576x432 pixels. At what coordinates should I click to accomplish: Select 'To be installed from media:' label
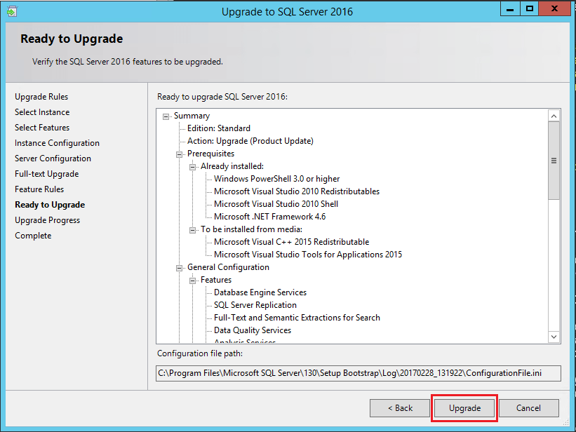pyautogui.click(x=252, y=229)
